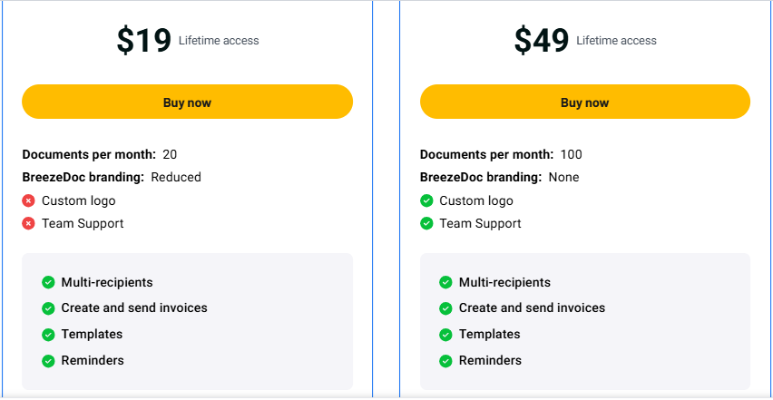773x400 pixels.
Task: Click Reminders check icon in $49 plan
Action: [x=445, y=361]
